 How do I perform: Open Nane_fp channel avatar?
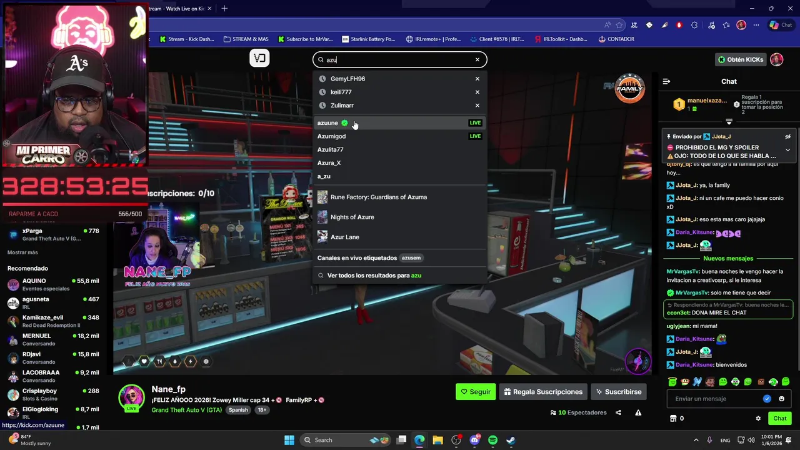tap(132, 398)
